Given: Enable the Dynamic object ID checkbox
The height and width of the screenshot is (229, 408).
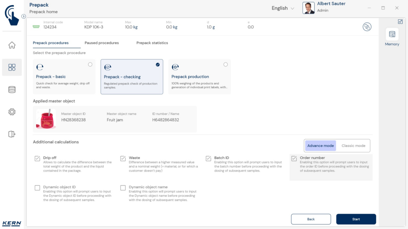Looking at the screenshot, I should coord(37,188).
